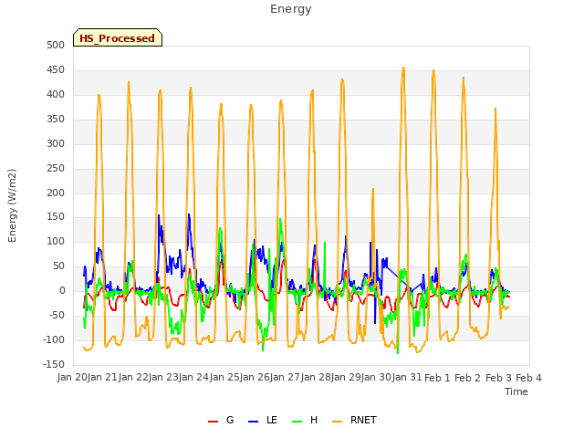Image resolution: width=584 pixels, height=438 pixels.
Task: Click the 350 y-axis tick label
Action: [56, 119]
